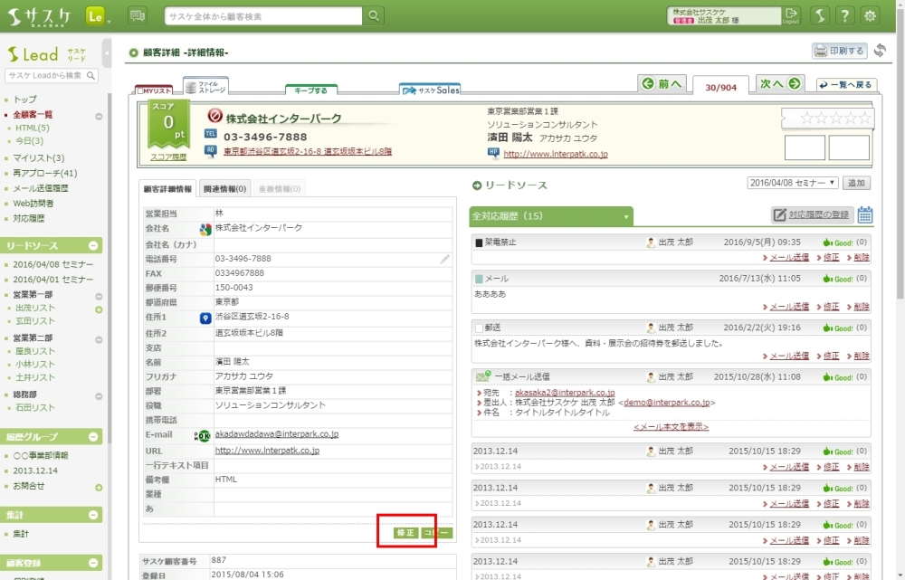Collapse the 履歴グループ sidebar section
905x580 pixels.
coord(93,435)
